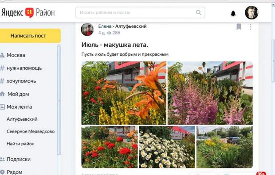Bookmark Elena's post
Image resolution: width=275 pixels, height=175 pixels.
click(x=239, y=27)
